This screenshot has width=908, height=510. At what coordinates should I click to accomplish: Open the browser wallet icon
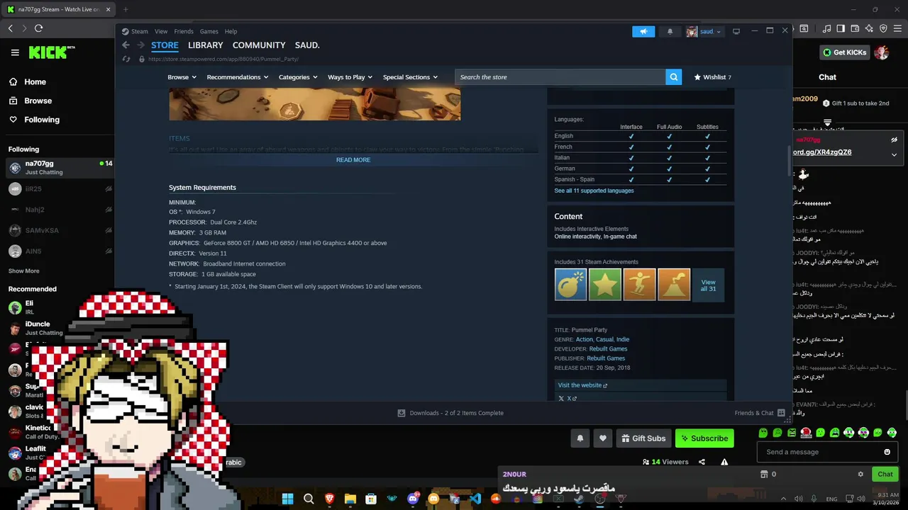[x=855, y=28]
